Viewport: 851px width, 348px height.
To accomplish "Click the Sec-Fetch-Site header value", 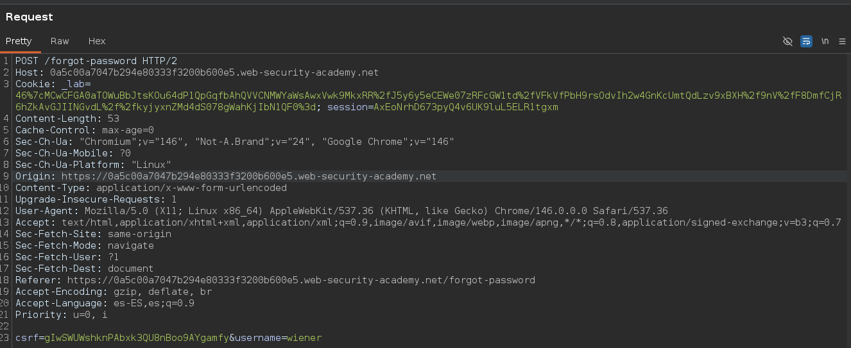I will [x=139, y=234].
